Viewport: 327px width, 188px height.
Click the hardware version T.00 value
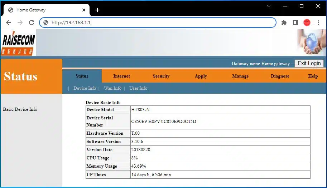(x=135, y=133)
